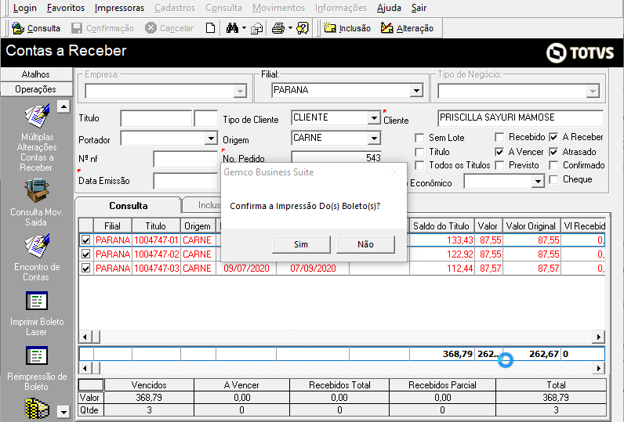Image resolution: width=624 pixels, height=422 pixels.
Task: Uncheck row 1004747-01 checkbox
Action: click(85, 240)
